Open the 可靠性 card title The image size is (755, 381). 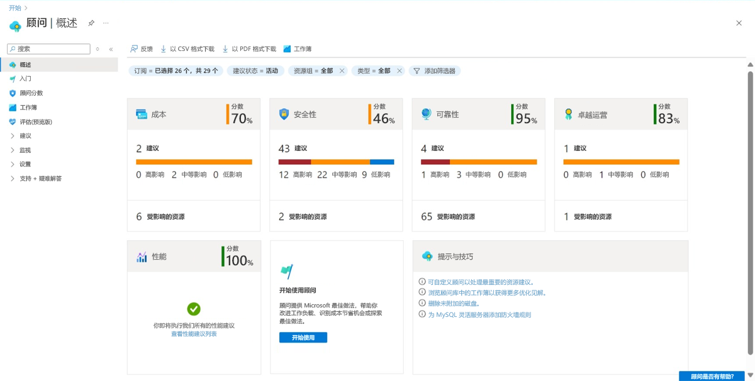click(x=447, y=114)
